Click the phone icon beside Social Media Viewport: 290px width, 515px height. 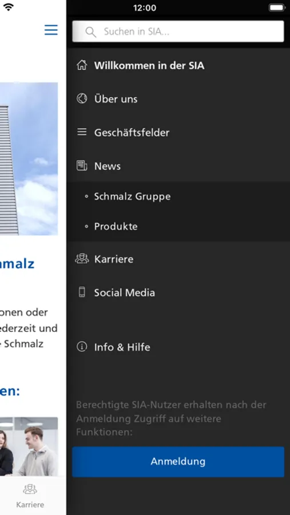point(82,292)
